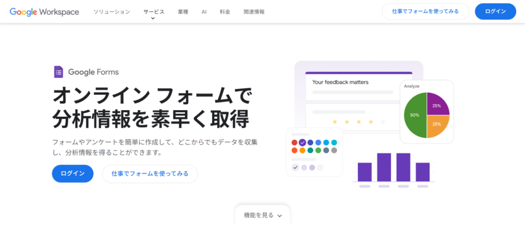525x226 pixels.
Task: Select the checked purple color circle
Action: (302, 142)
